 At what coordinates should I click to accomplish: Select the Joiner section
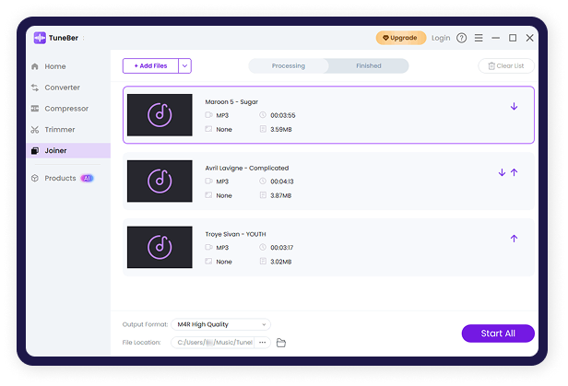click(x=68, y=150)
